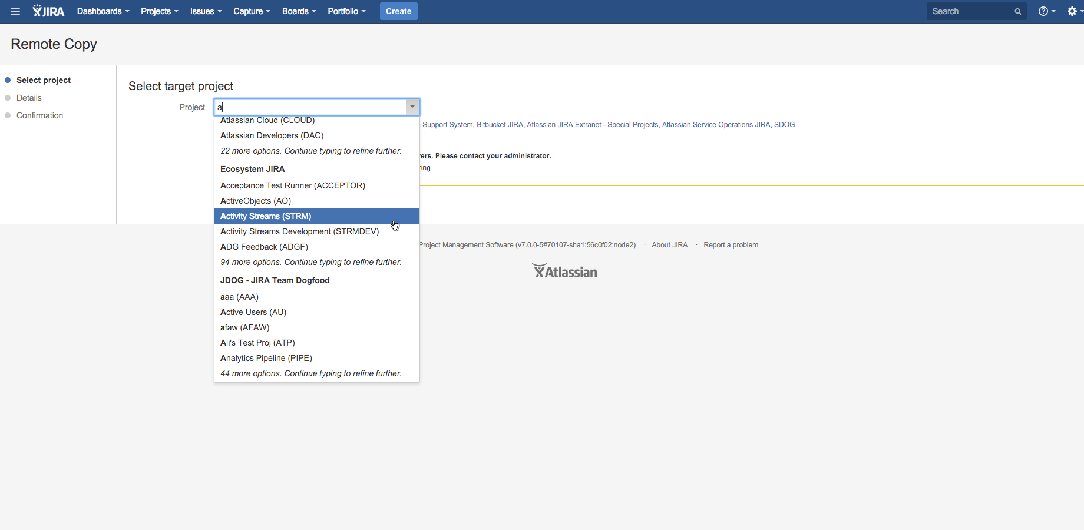Choose Active Users (AU) project
The image size is (1084, 530).
pyautogui.click(x=317, y=312)
